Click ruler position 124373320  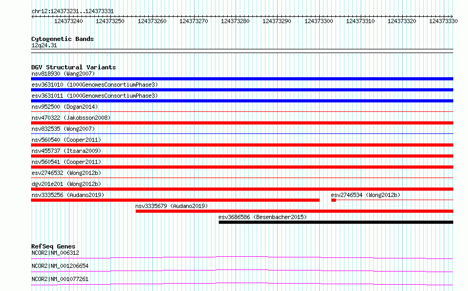pyautogui.click(x=401, y=21)
